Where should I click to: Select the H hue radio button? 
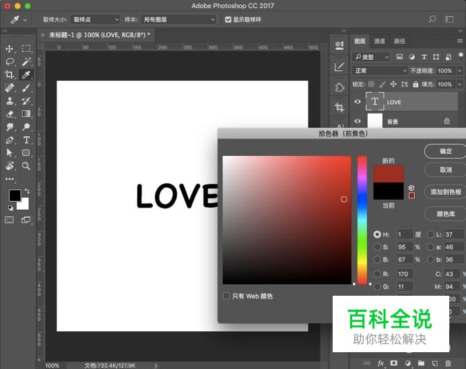(x=377, y=235)
